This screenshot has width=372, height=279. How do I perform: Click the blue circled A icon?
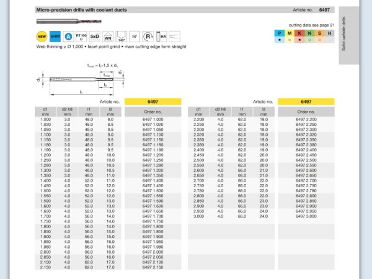[69, 36]
